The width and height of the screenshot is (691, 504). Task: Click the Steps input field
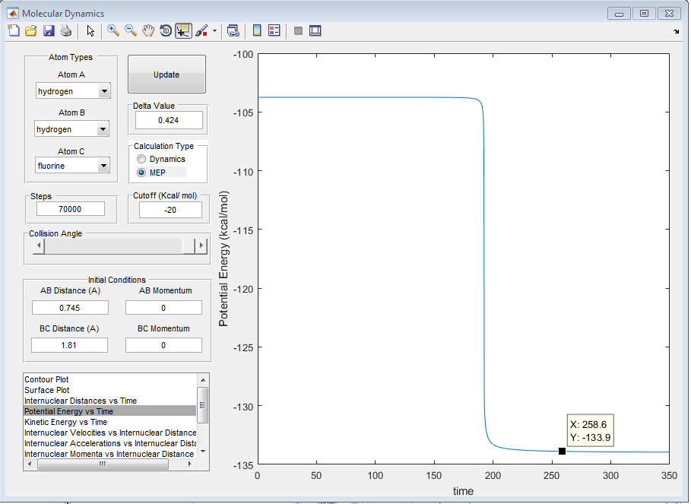(x=70, y=209)
